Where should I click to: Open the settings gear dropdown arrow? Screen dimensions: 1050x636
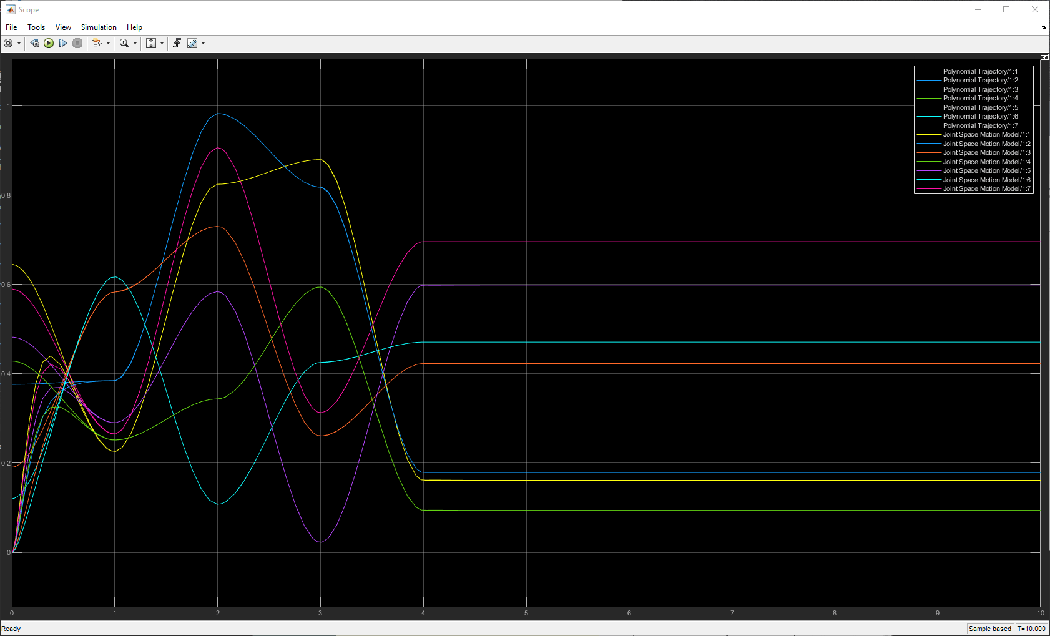coord(18,43)
